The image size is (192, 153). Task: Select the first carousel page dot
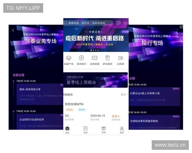pos(91,50)
